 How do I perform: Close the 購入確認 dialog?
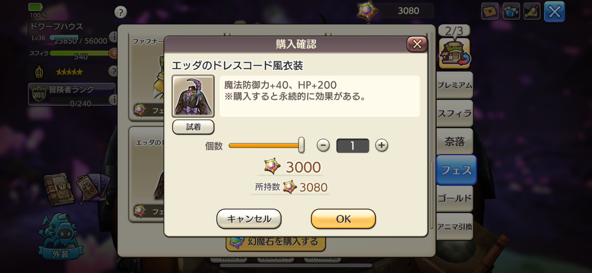point(417,45)
